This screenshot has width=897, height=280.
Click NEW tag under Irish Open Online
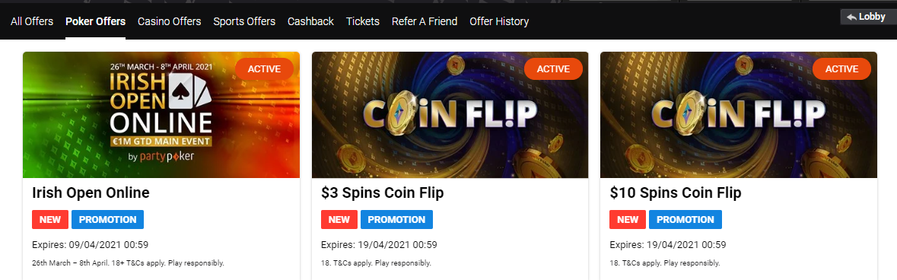[50, 220]
